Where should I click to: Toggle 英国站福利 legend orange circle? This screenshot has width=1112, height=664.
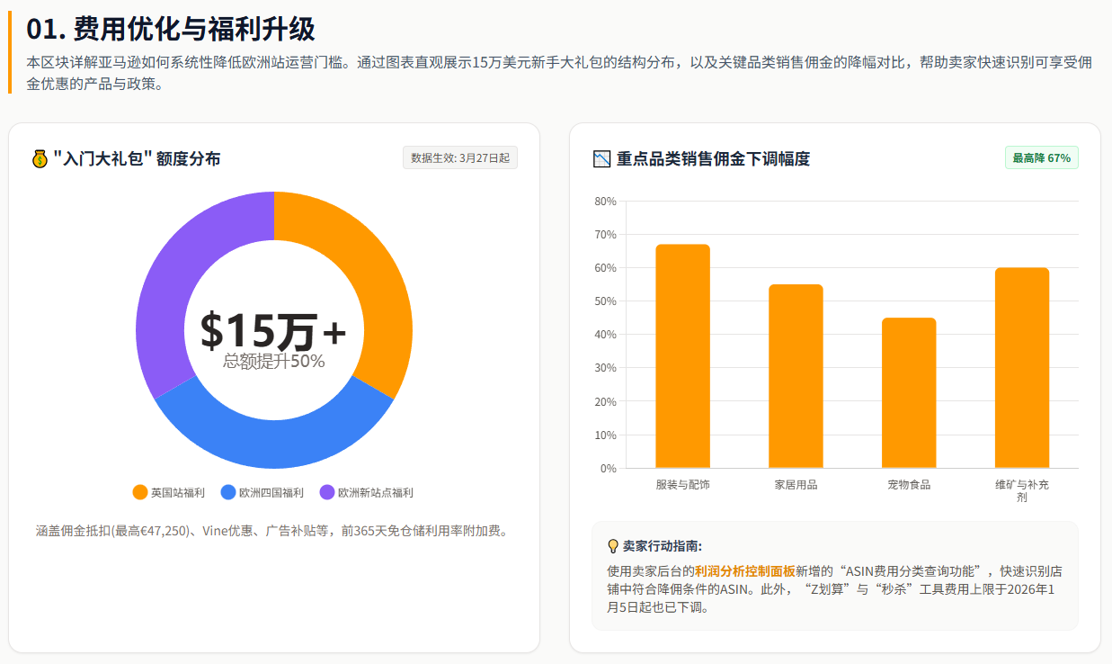[139, 492]
